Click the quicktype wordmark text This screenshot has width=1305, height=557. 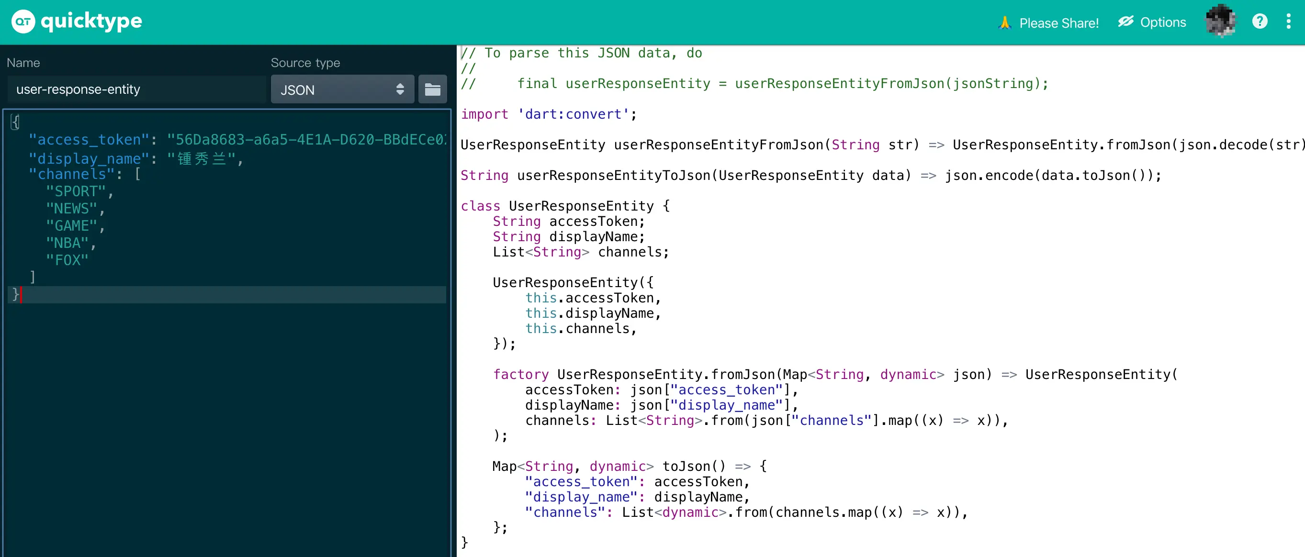[91, 21]
